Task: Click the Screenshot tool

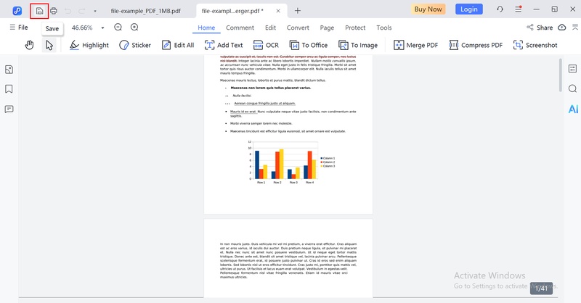Action: pos(535,45)
